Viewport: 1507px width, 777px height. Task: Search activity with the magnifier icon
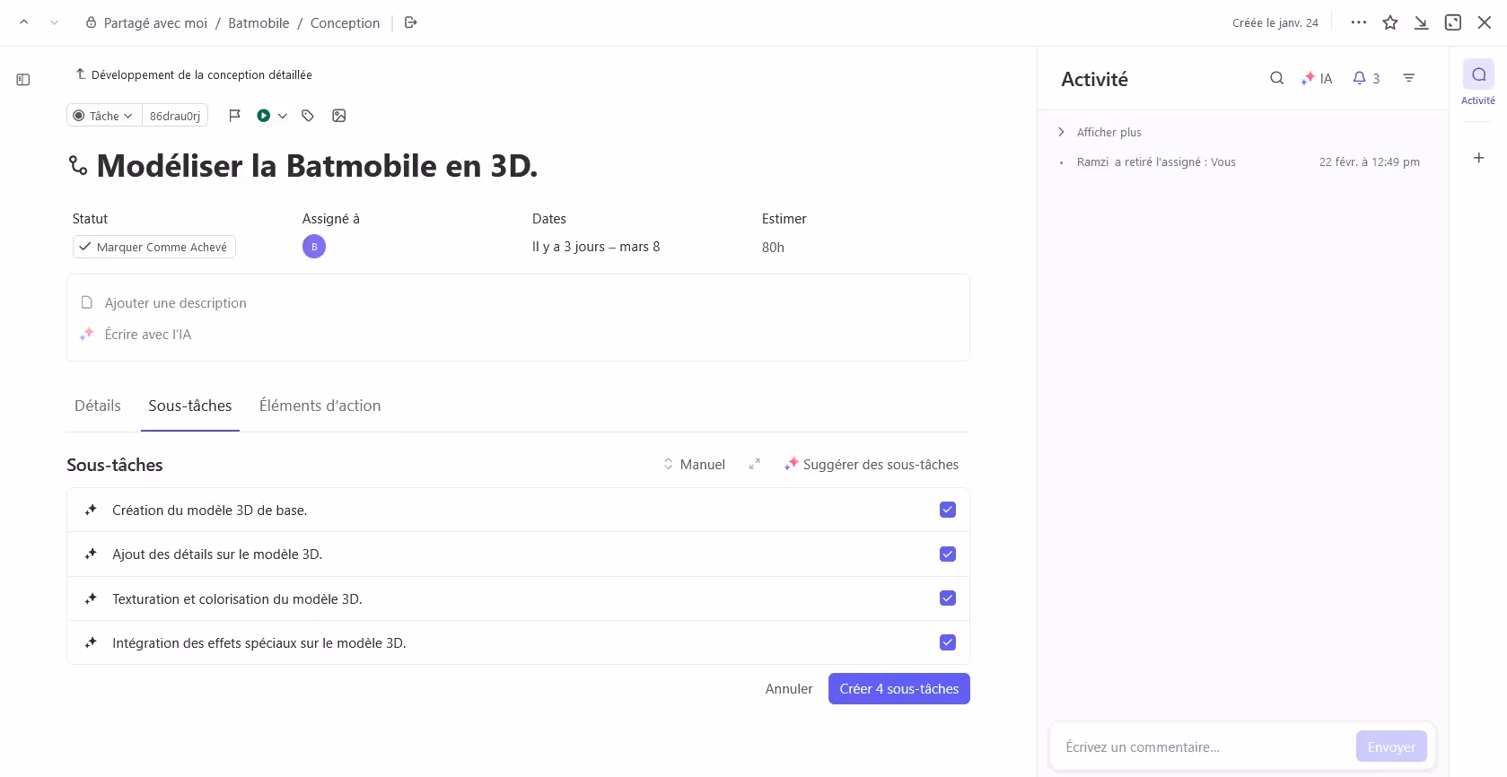pyautogui.click(x=1276, y=78)
